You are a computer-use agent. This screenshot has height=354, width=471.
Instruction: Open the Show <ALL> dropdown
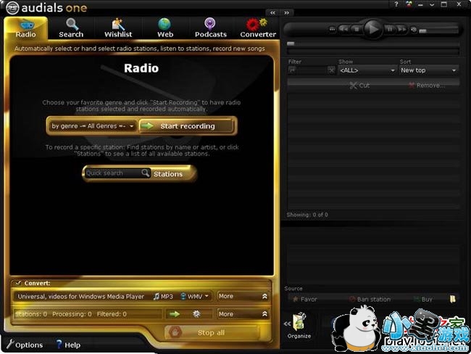click(367, 70)
